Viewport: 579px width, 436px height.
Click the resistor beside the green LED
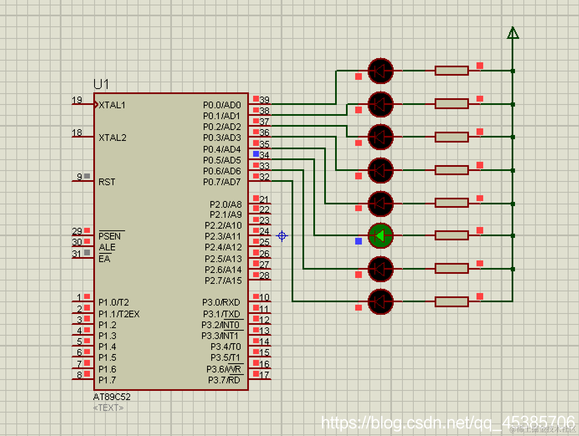point(451,236)
